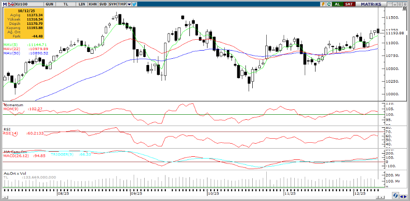The width and height of the screenshot is (410, 201).
Task: Click the chart type icon beside XU100
Action: [x=11, y=4]
